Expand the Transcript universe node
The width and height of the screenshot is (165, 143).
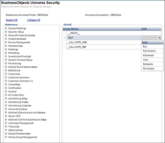(x=6, y=127)
